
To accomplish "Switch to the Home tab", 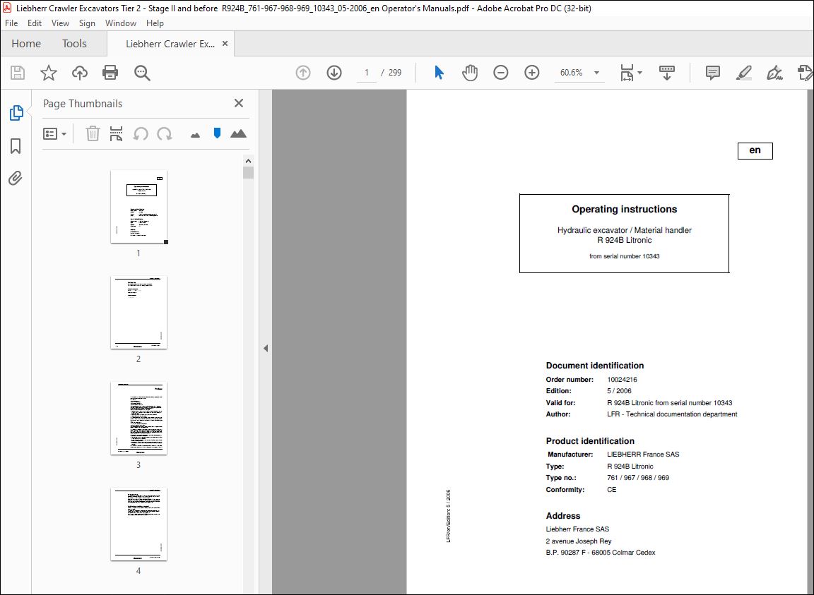I will tap(26, 44).
